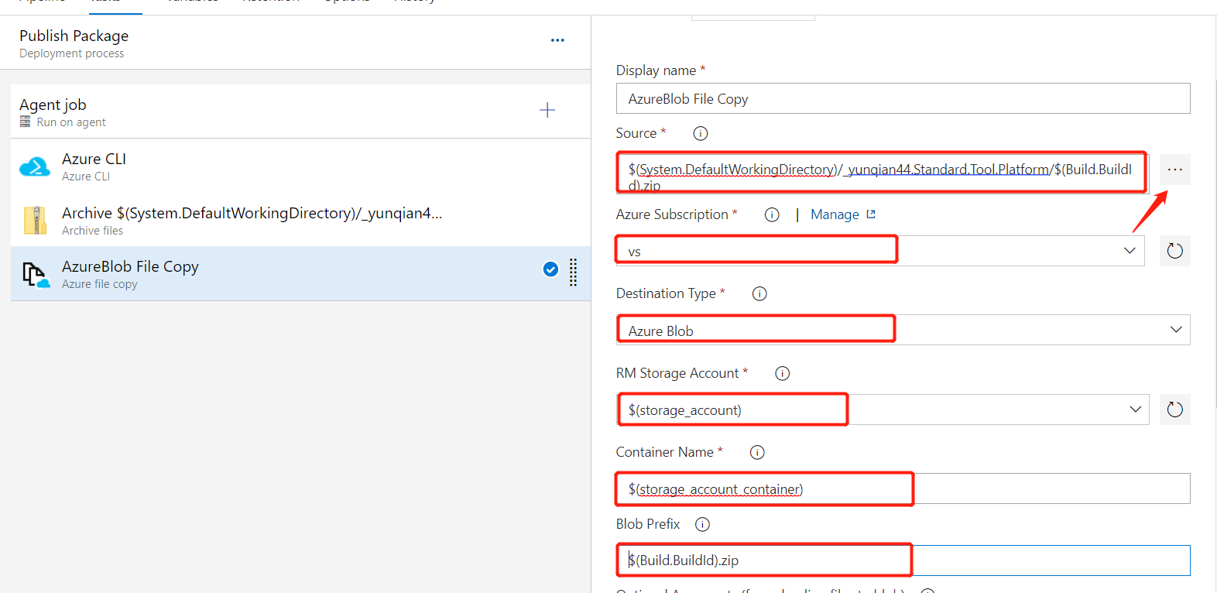The width and height of the screenshot is (1217, 593).
Task: Open Publish Package more options ellipsis
Action: (557, 40)
